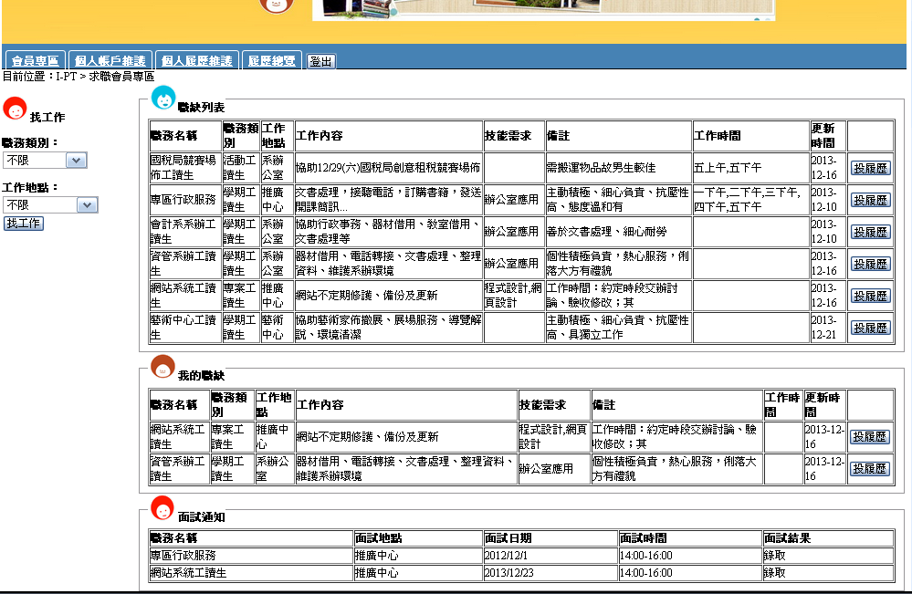912x594 pixels.
Task: Apply to 會計系系辦工讀生 via 投履歷
Action: [870, 232]
